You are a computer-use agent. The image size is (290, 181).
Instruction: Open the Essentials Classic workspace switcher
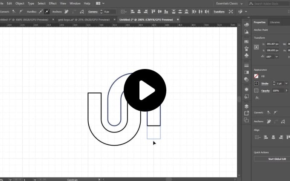click(229, 3)
